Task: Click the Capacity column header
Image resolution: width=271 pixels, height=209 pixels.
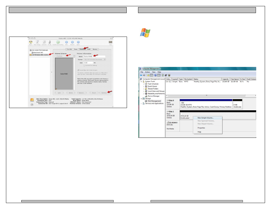Action: (x=226, y=79)
